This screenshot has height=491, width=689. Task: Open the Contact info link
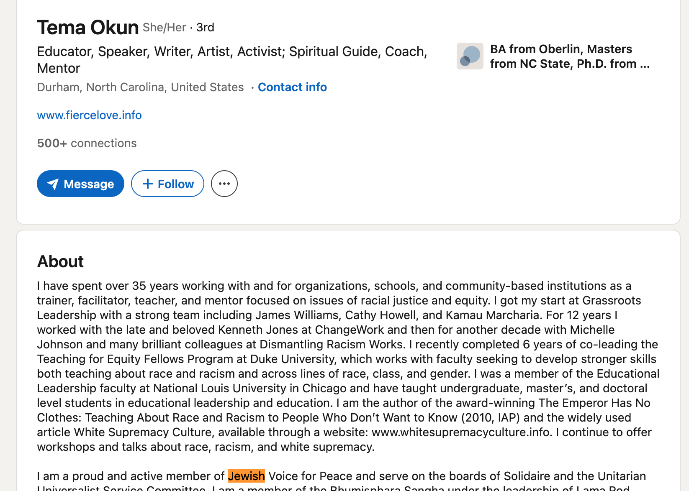coord(292,87)
